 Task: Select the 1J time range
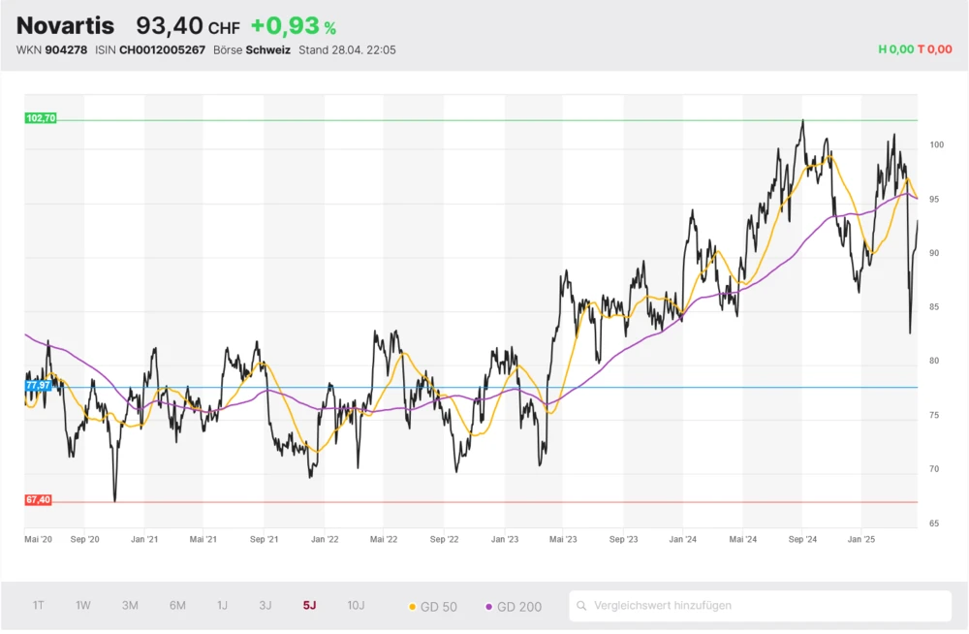click(222, 606)
